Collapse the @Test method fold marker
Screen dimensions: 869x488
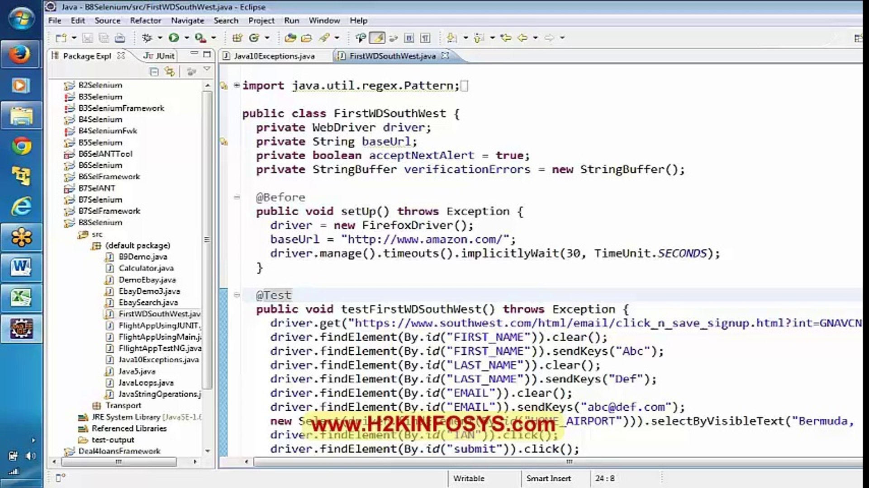click(237, 295)
